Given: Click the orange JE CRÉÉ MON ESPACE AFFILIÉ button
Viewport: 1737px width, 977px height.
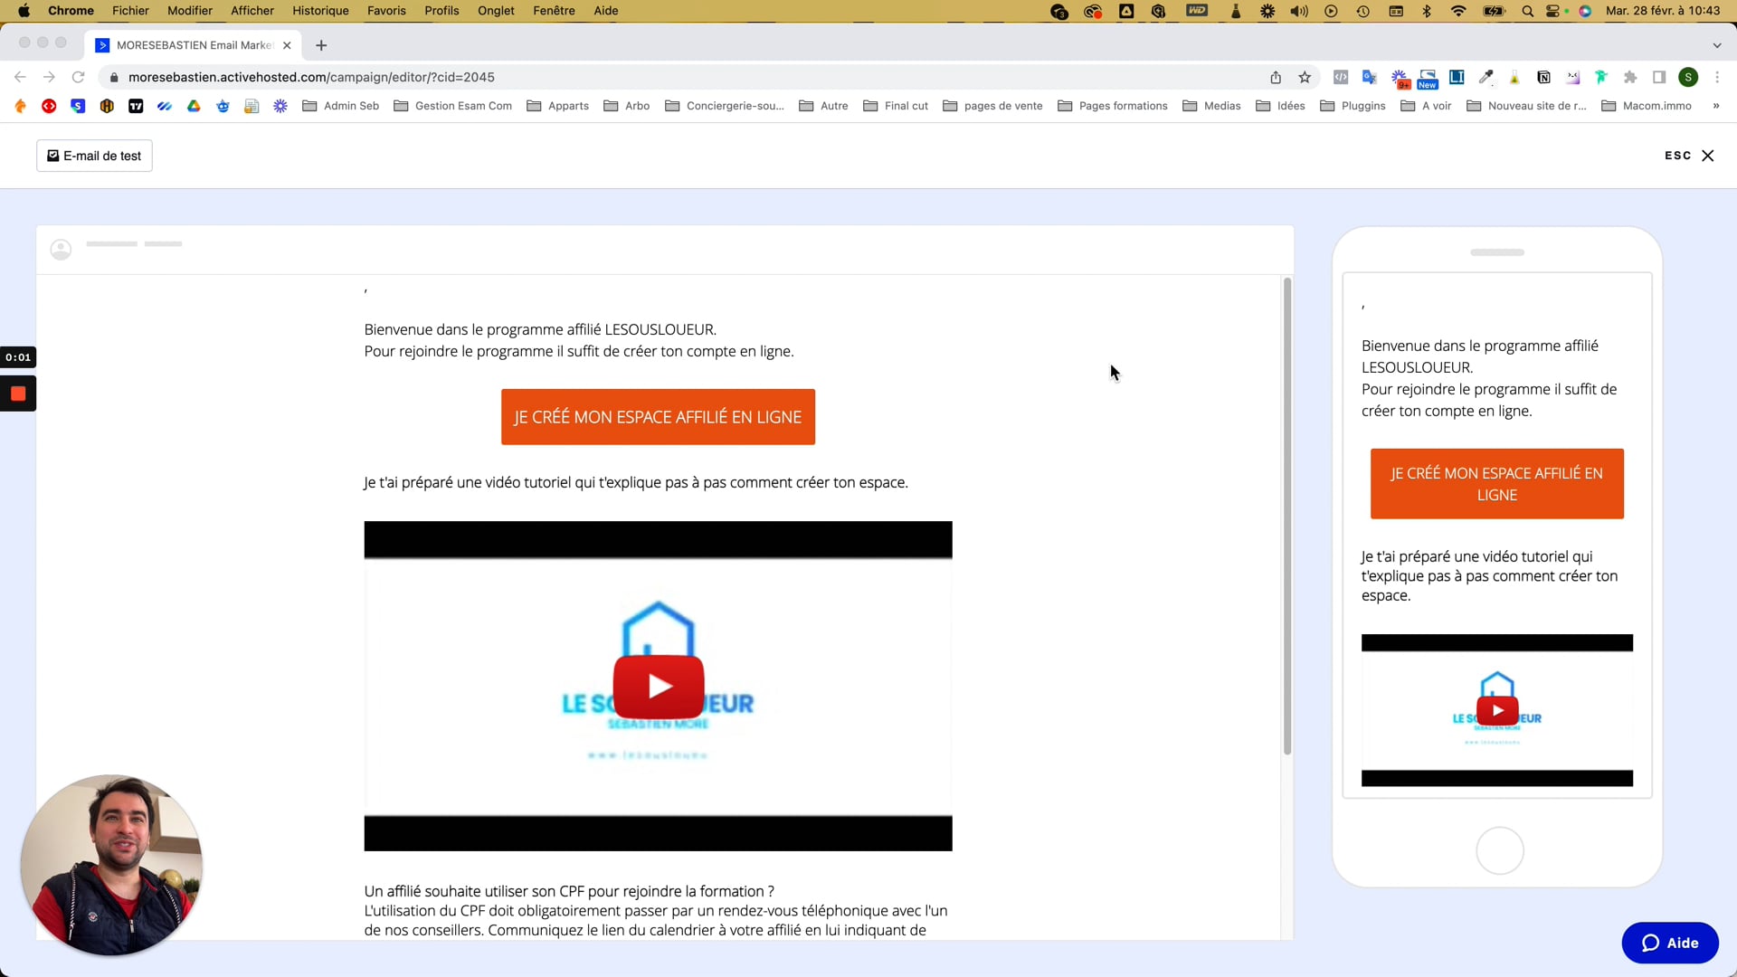Looking at the screenshot, I should [x=658, y=417].
